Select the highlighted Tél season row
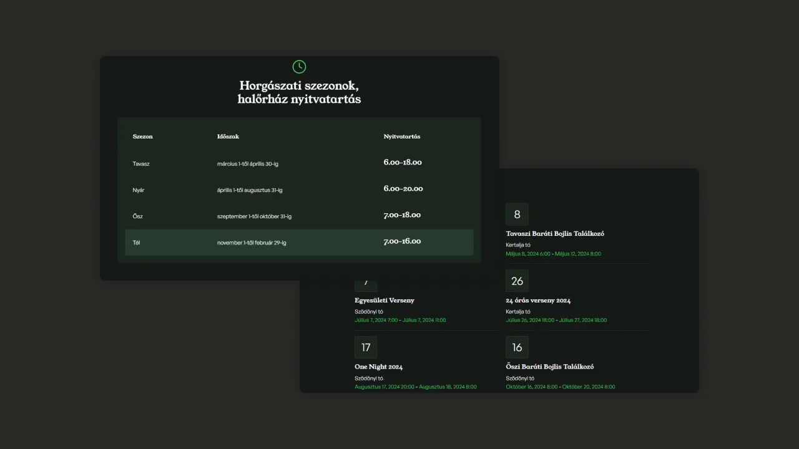Viewport: 799px width, 449px height. point(299,243)
